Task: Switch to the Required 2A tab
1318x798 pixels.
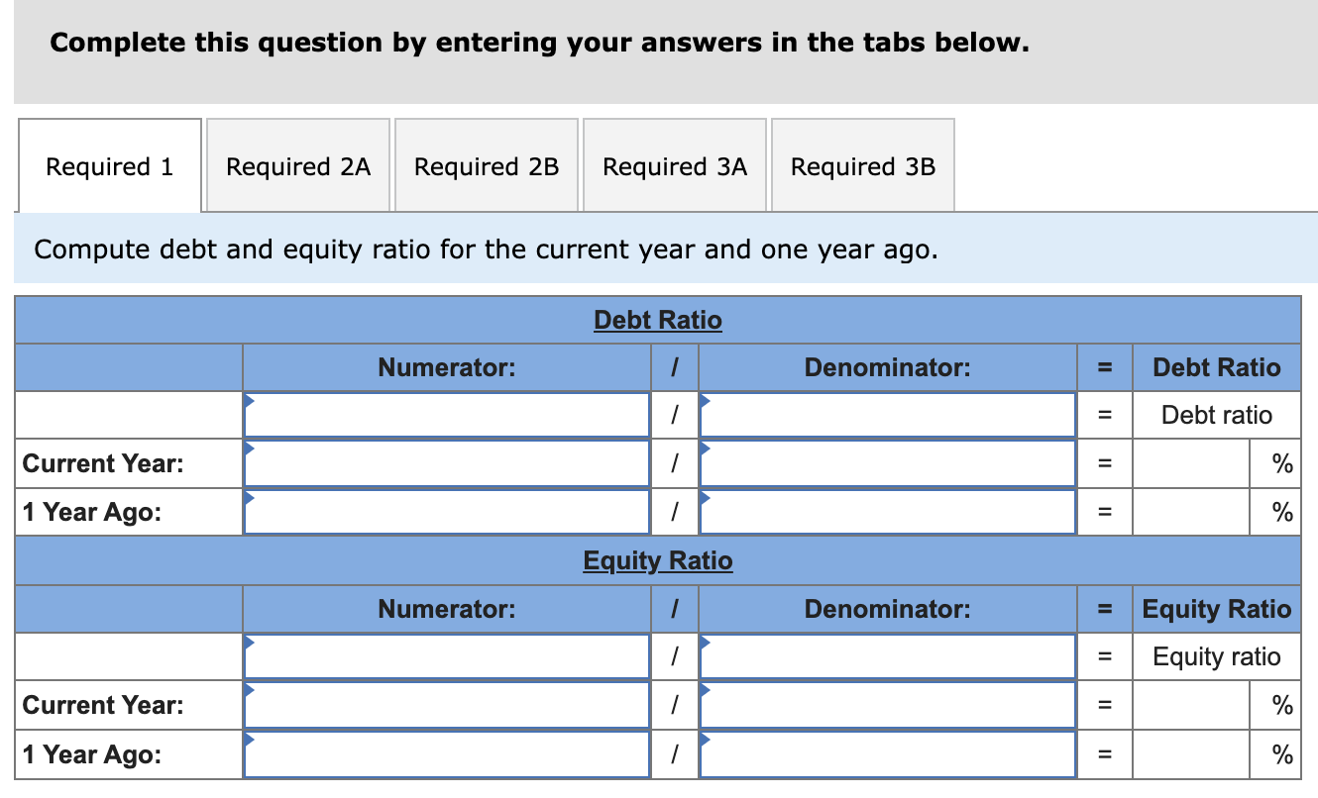Action: [x=297, y=165]
